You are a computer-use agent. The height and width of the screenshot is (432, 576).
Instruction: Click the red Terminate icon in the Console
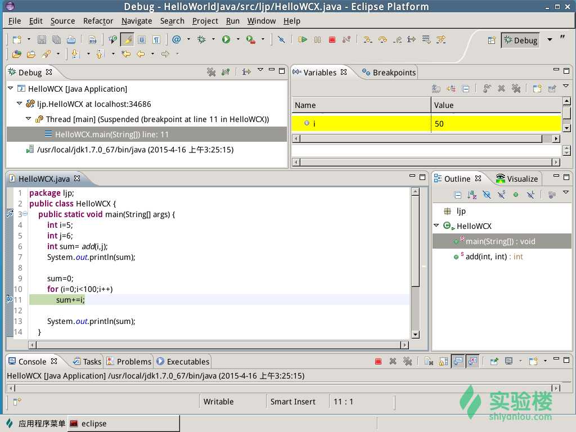pos(378,362)
